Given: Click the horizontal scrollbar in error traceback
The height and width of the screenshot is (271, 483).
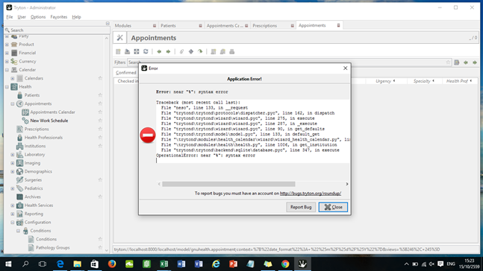Looking at the screenshot, I should click(228, 184).
